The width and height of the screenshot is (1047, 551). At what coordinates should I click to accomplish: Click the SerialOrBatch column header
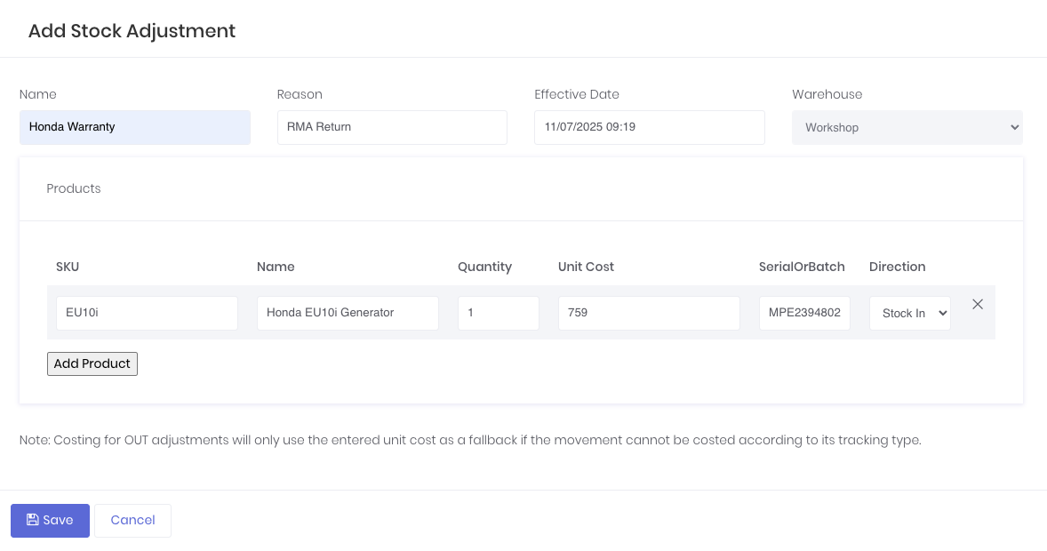click(x=802, y=267)
